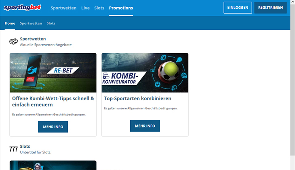Click the REGISTRIEREN button
This screenshot has width=295, height=170.
[x=270, y=8]
